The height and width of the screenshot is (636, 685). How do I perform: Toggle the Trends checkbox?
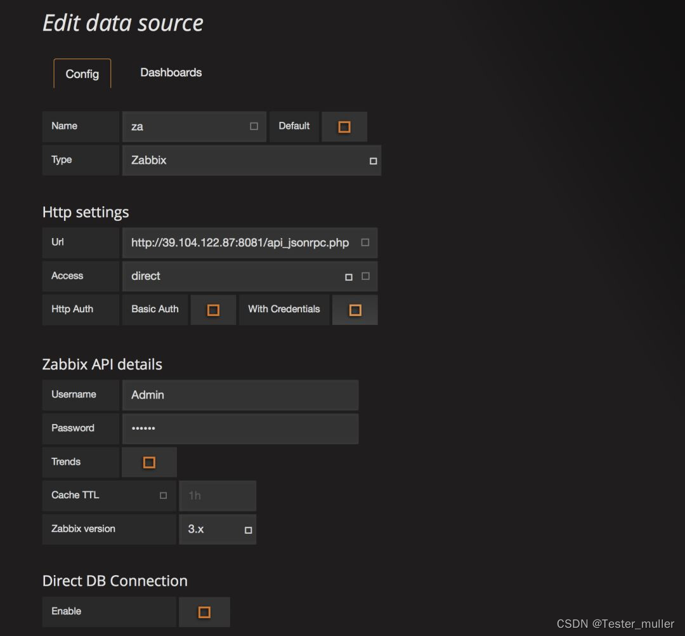click(x=149, y=463)
